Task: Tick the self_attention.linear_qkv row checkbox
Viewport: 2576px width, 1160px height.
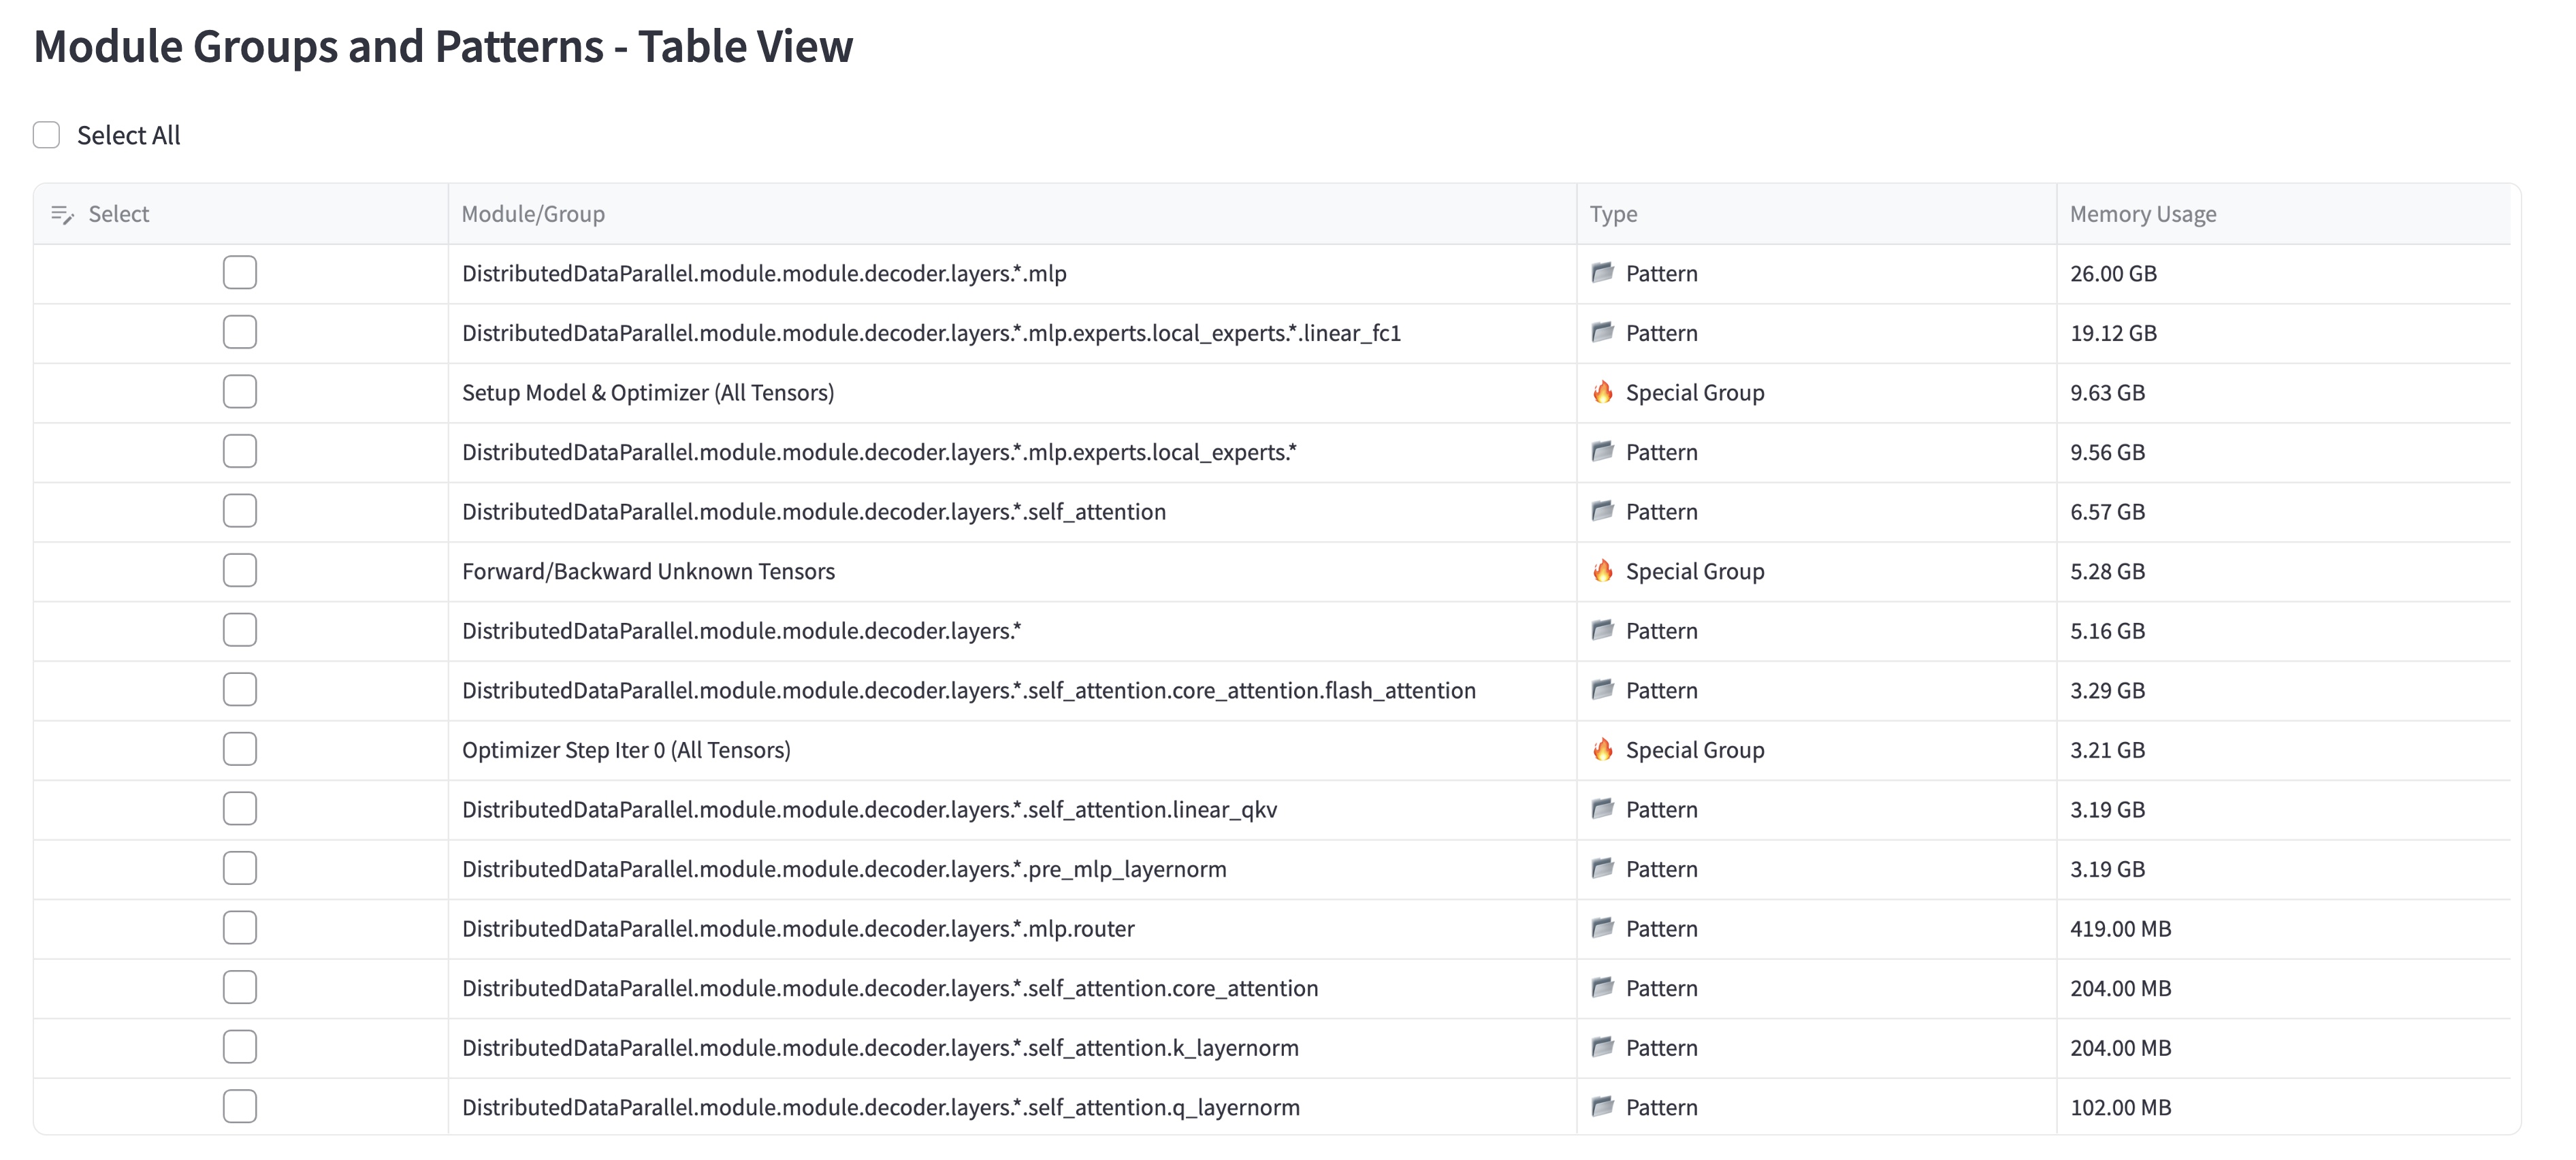Action: pyautogui.click(x=240, y=809)
